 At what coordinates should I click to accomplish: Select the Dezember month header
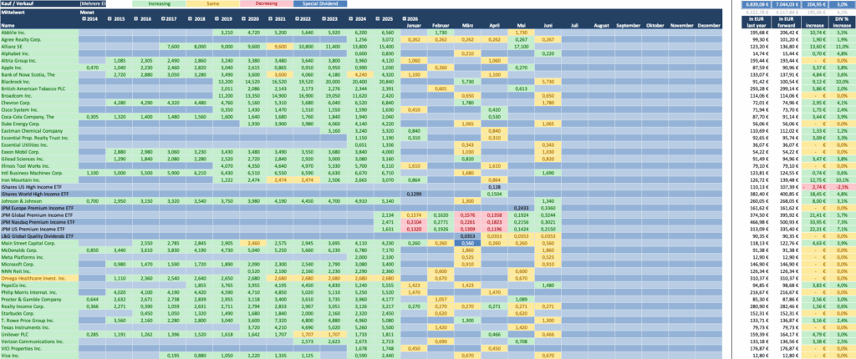pos(708,26)
